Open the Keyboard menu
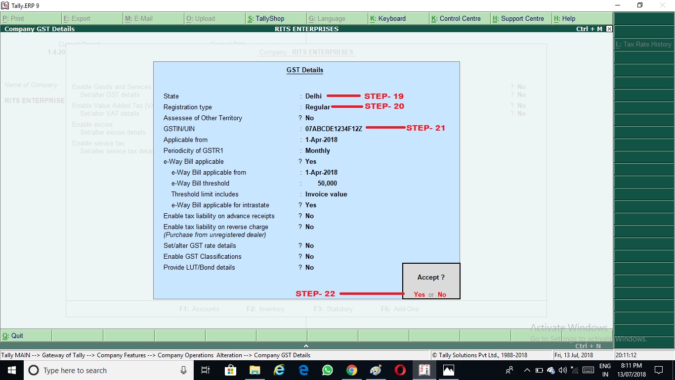Image resolution: width=675 pixels, height=380 pixels. 399,18
